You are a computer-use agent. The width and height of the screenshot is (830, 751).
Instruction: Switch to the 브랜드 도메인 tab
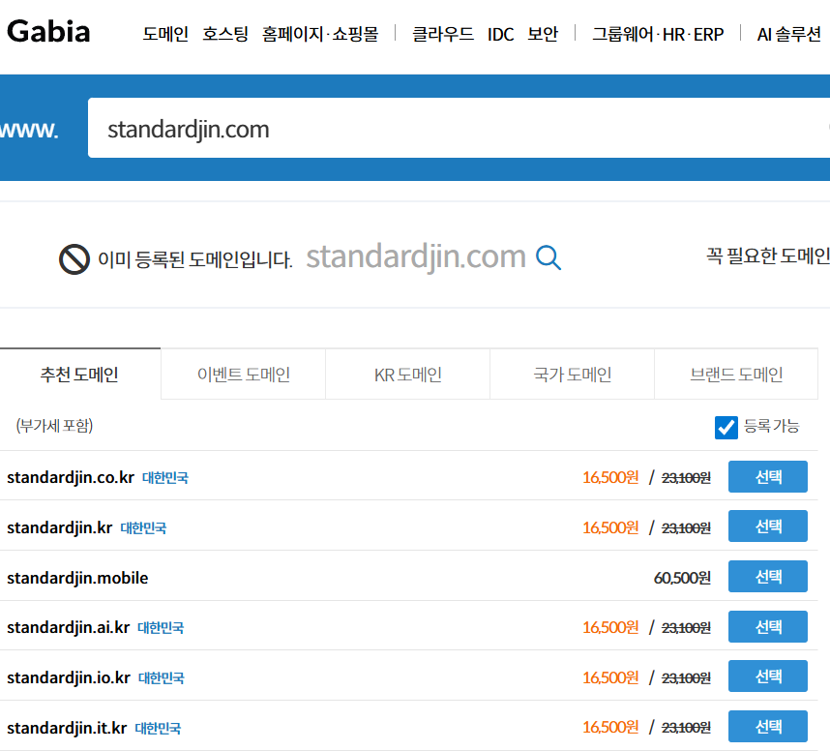[736, 375]
